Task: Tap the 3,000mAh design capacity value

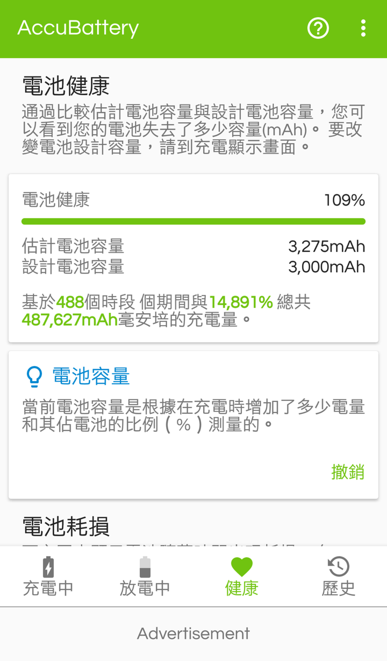Action: point(327,267)
